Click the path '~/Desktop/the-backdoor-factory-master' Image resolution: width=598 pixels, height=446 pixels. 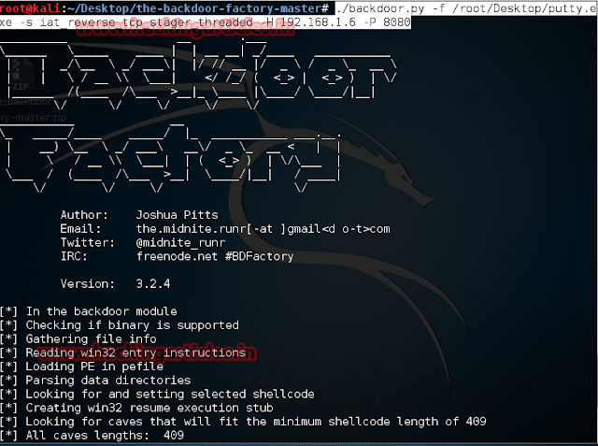(x=193, y=8)
